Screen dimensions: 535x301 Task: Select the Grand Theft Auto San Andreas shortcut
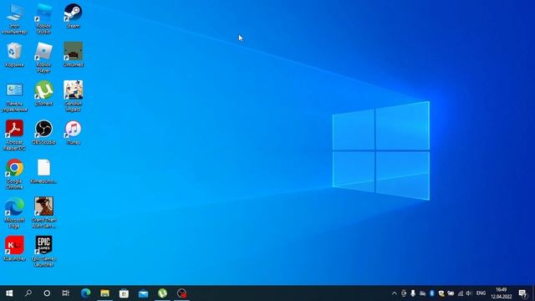(43, 213)
